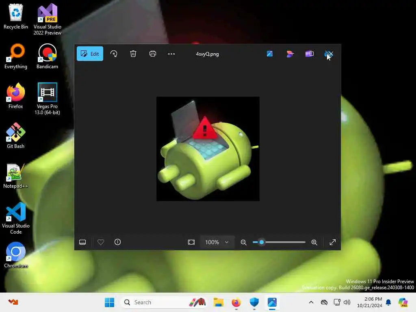This screenshot has width=416, height=312.
Task: Click the taskbar Search box
Action: click(x=164, y=302)
